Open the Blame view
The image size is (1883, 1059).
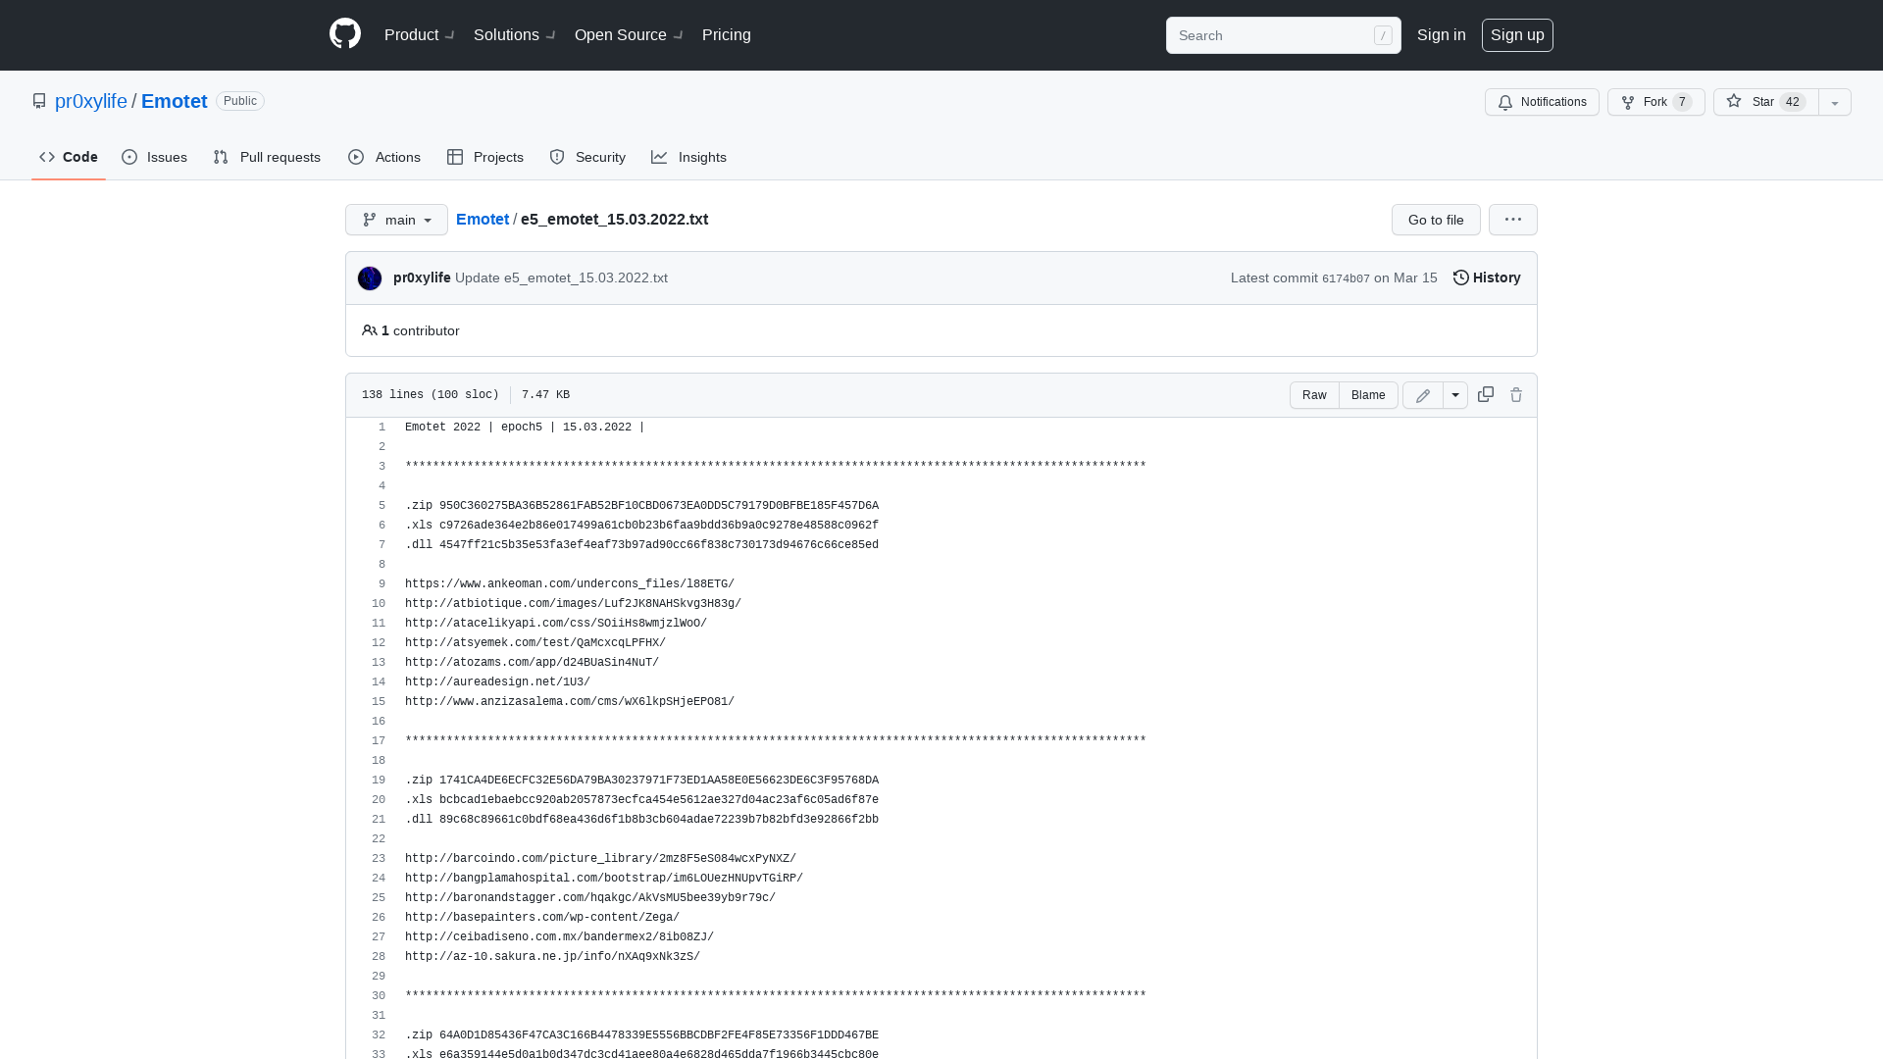pos(1368,395)
